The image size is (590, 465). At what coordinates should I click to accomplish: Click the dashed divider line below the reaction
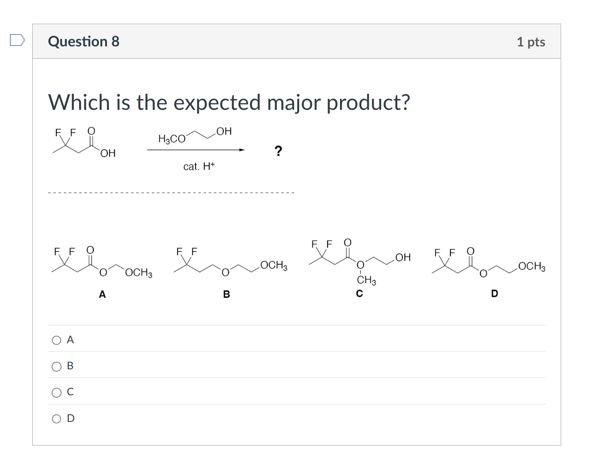tap(170, 193)
